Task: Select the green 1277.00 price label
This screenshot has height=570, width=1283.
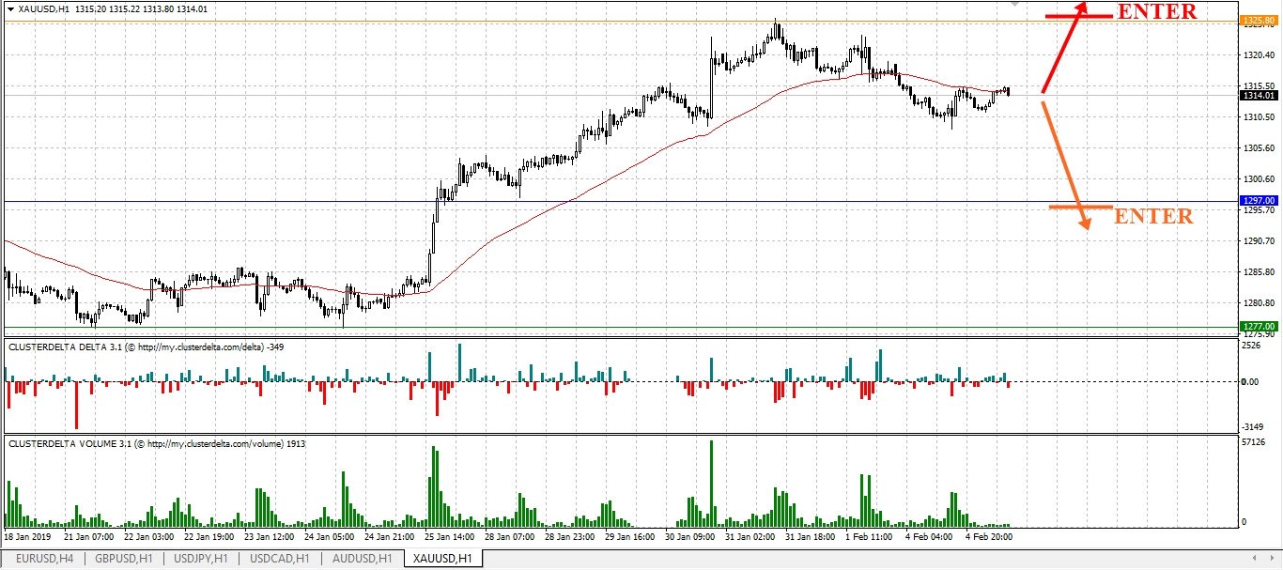Action: [x=1259, y=326]
